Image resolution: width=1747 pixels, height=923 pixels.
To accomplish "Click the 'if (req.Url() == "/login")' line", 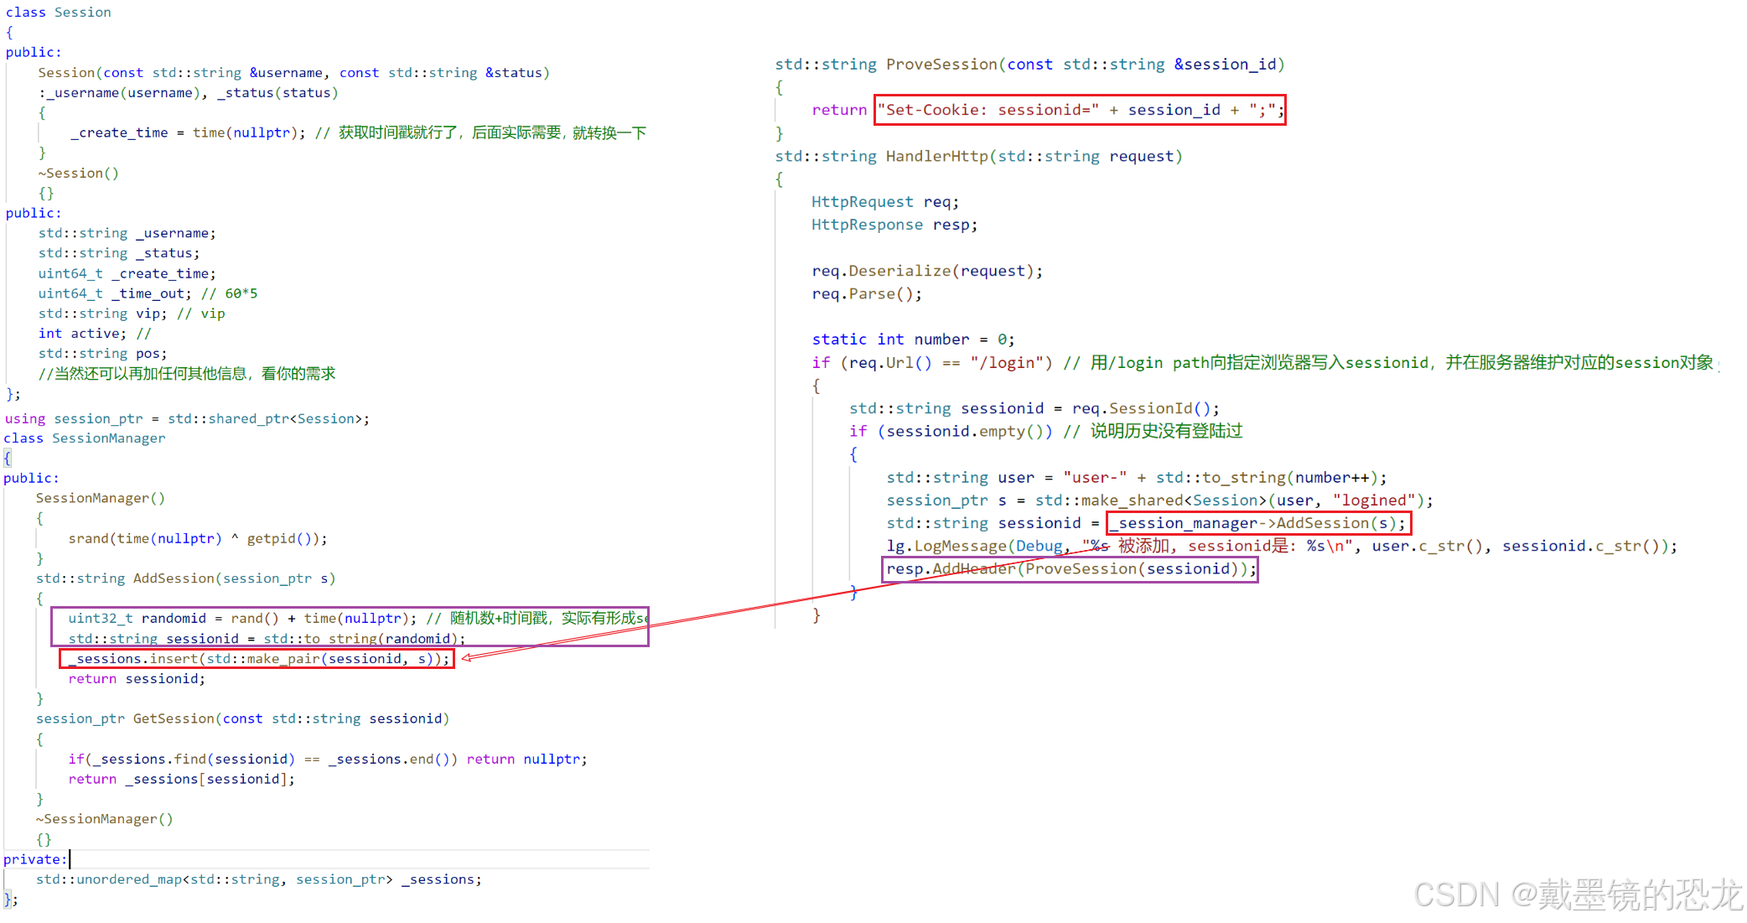I will (1264, 362).
